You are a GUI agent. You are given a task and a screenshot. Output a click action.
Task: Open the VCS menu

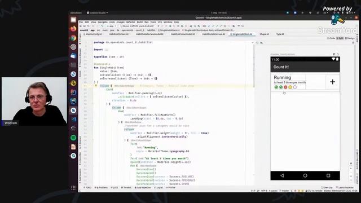[160, 22]
